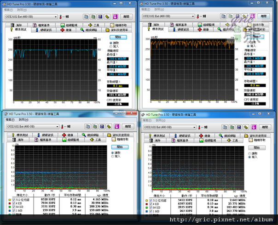Copy text results in random access read window

coord(87,126)
